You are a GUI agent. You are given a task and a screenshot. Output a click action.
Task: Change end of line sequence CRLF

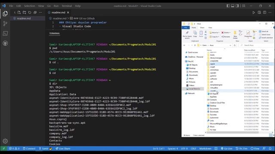(193, 148)
